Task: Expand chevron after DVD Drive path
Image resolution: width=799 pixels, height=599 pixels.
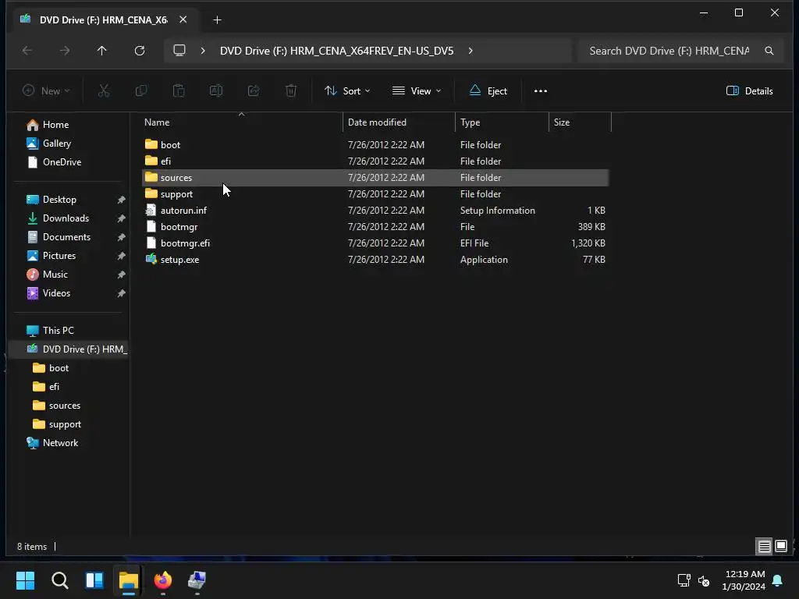Action: 471,51
